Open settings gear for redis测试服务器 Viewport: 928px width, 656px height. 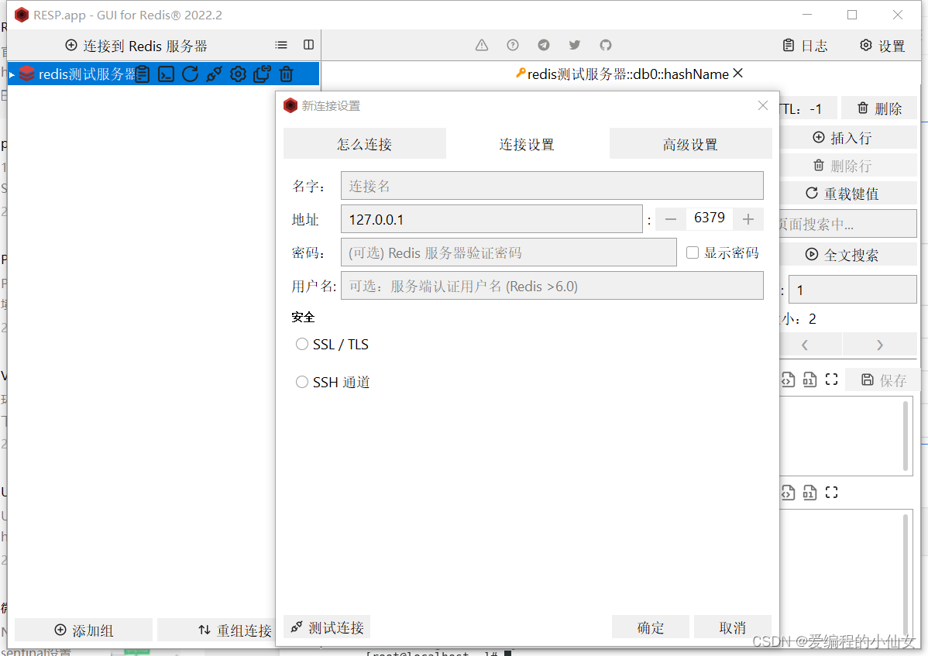[238, 74]
